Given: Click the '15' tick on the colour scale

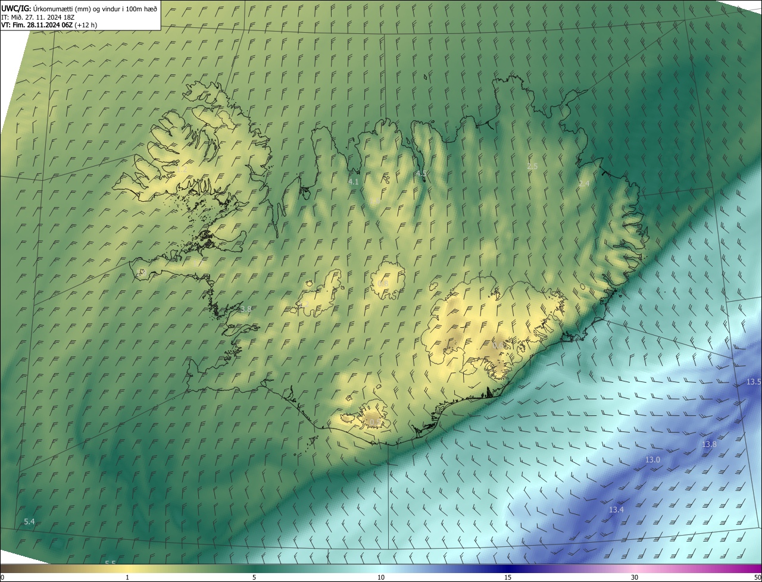Looking at the screenshot, I should 508,577.
